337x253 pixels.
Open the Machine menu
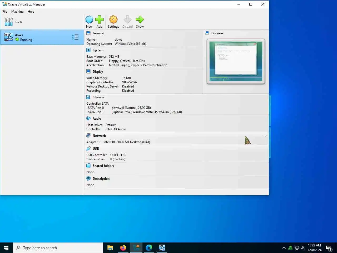pyautogui.click(x=17, y=12)
